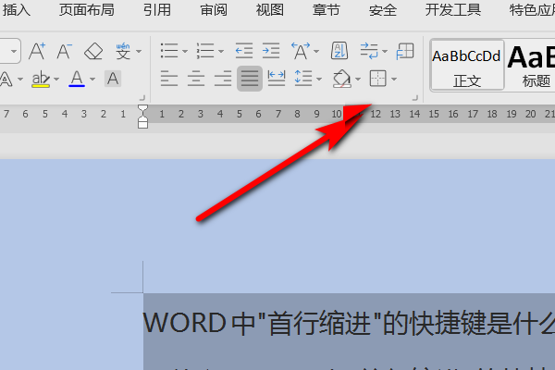Align text right

tap(223, 79)
